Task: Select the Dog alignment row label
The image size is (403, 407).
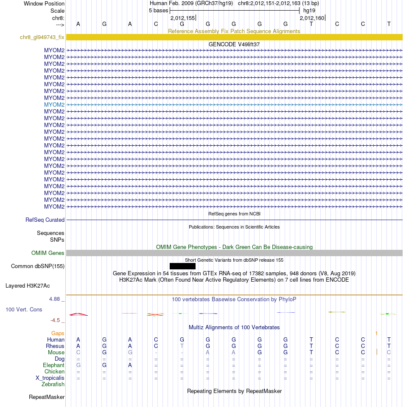Action: [x=60, y=359]
